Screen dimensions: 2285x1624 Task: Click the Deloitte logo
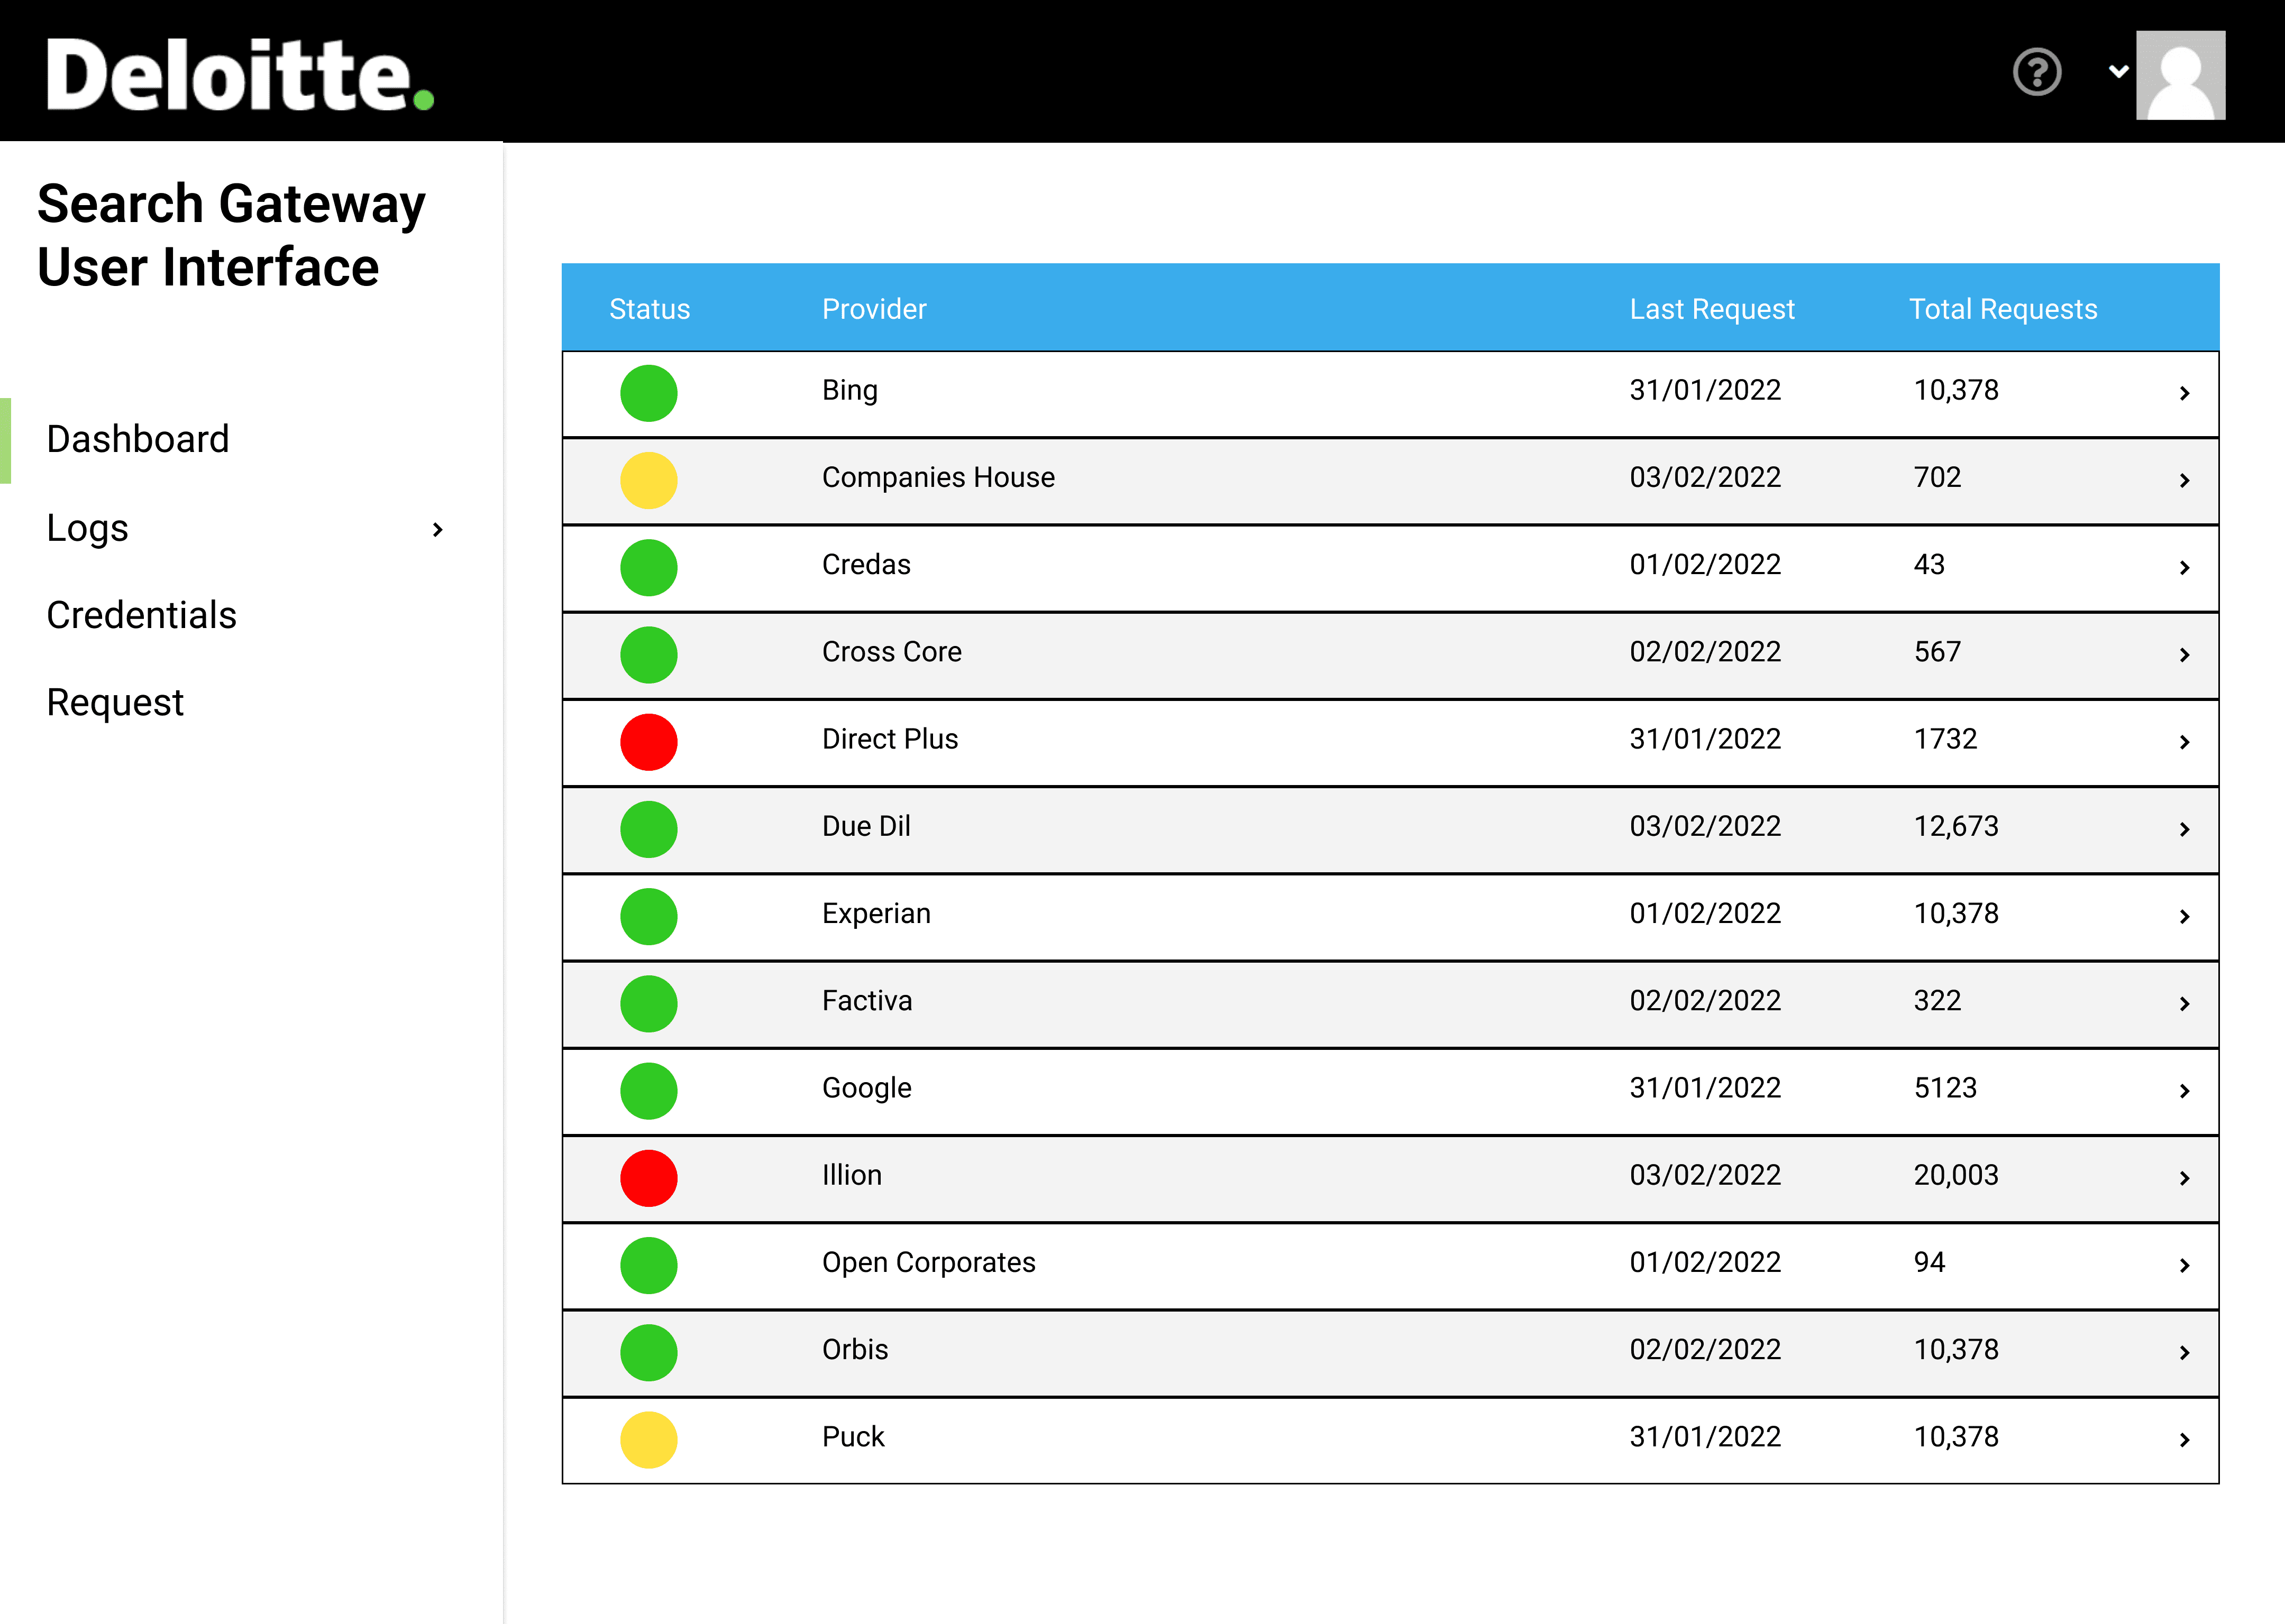pyautogui.click(x=240, y=75)
